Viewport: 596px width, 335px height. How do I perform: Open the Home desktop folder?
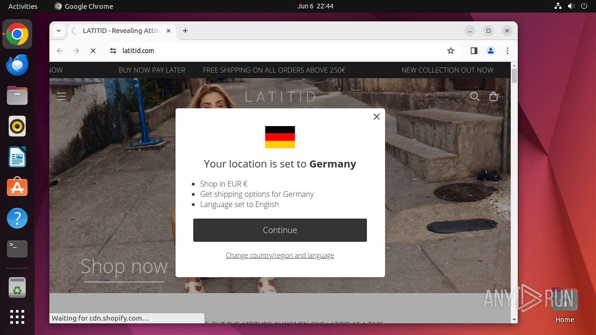coord(564,305)
